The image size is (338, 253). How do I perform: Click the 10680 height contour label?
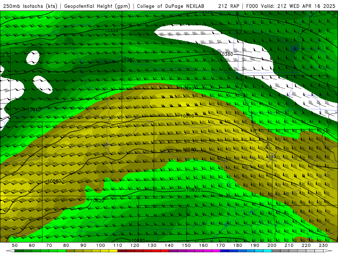point(138,240)
